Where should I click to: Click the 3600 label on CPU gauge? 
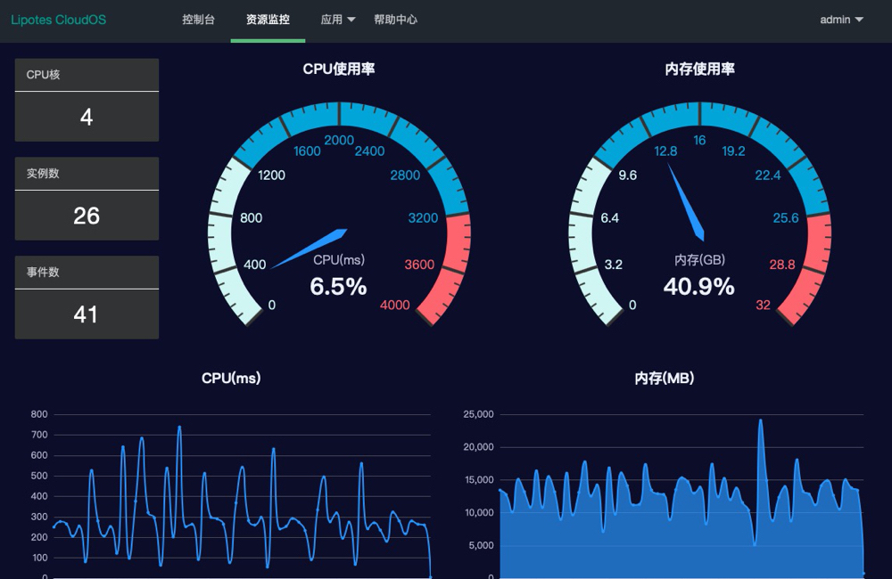click(419, 265)
